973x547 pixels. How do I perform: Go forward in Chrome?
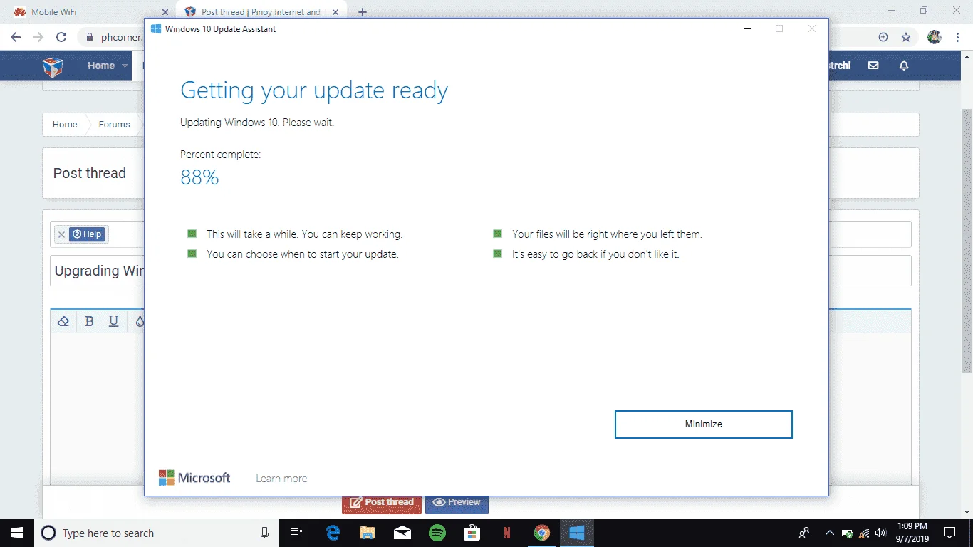pos(38,37)
